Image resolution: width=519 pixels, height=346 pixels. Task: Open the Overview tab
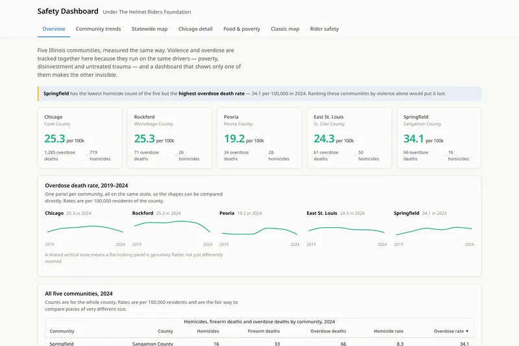54,29
